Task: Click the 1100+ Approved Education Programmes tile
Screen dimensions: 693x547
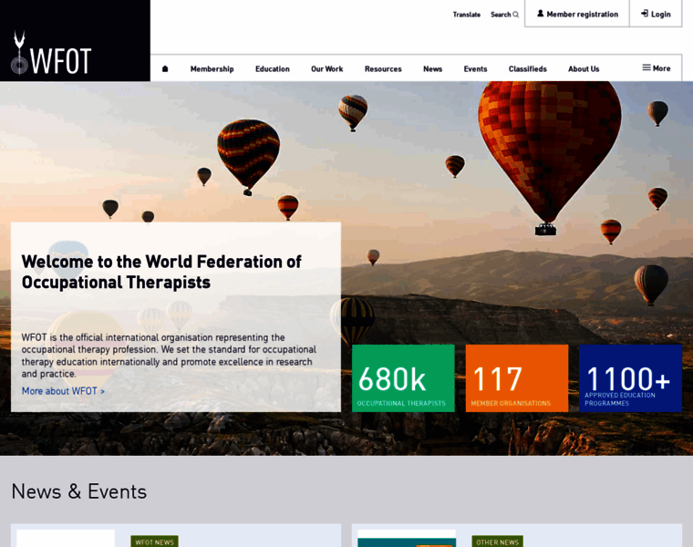Action: (x=630, y=378)
